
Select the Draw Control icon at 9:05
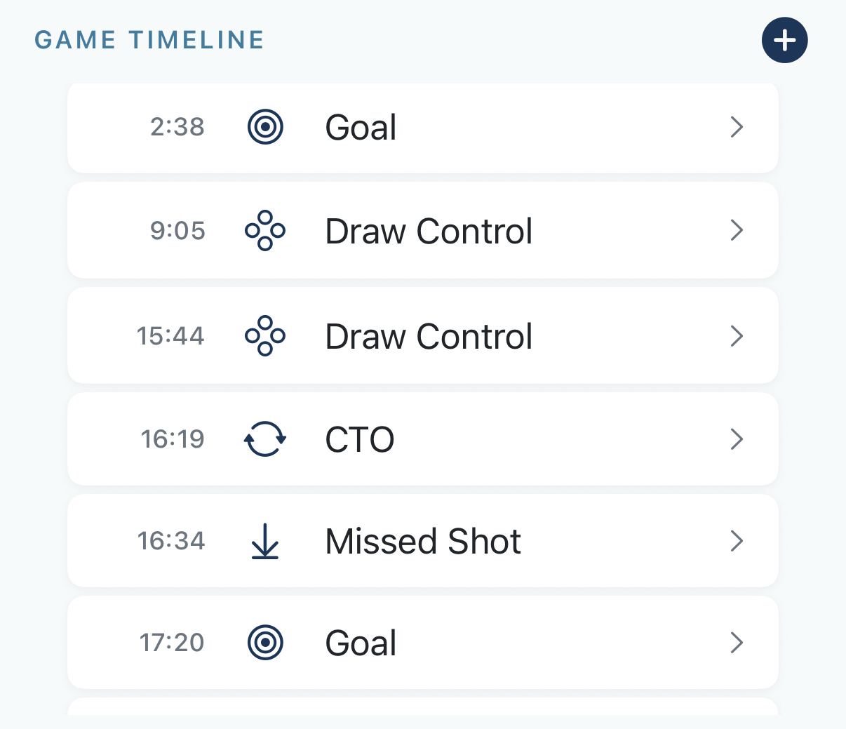tap(265, 230)
